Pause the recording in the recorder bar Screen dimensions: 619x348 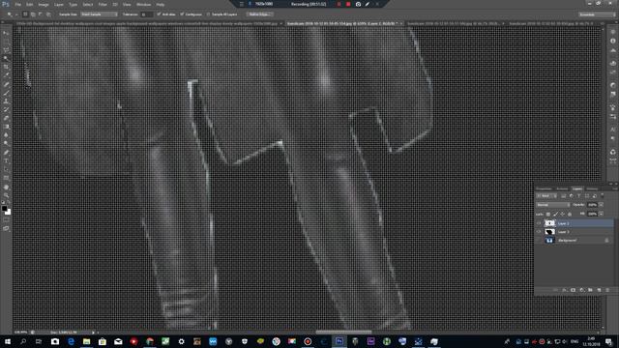click(339, 4)
